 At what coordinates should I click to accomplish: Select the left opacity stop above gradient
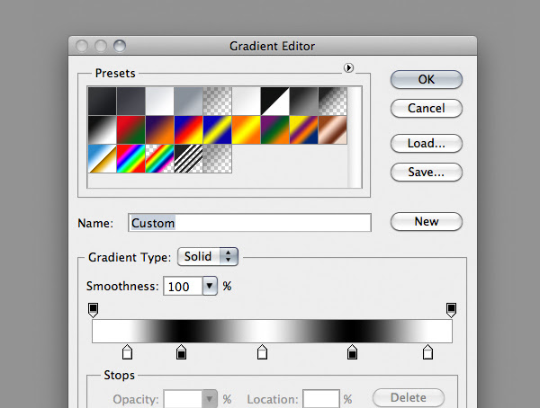point(93,310)
